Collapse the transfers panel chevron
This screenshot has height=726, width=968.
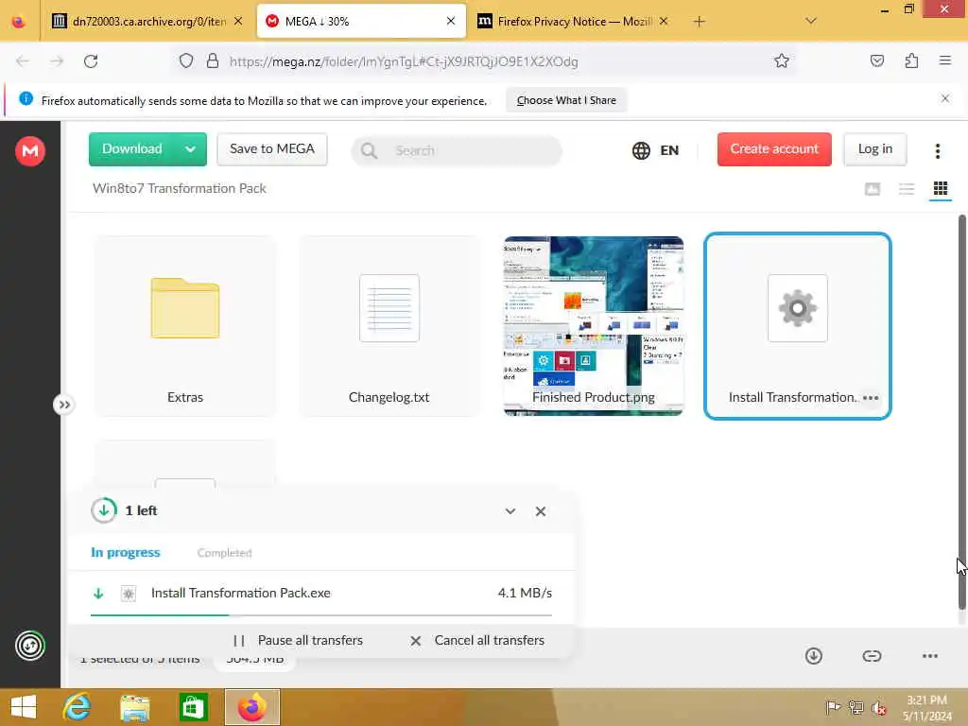[x=510, y=511]
